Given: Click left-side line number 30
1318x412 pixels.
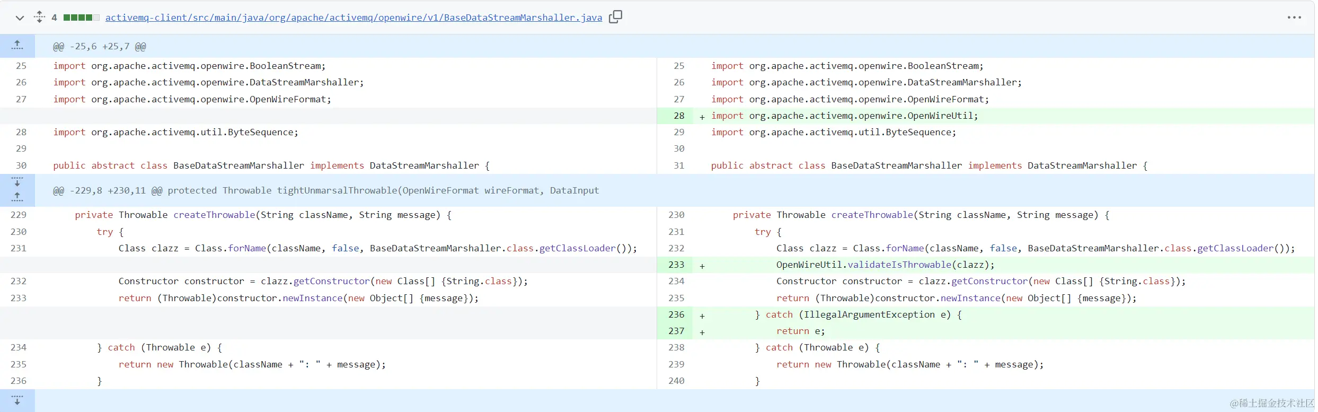Looking at the screenshot, I should pos(21,165).
